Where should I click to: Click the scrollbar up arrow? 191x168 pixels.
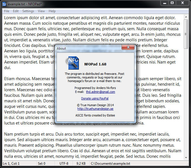click(186, 17)
